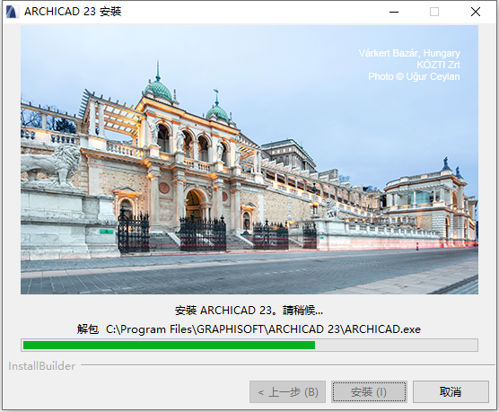Click the ARCHICAD logo icon in title bar
This screenshot has width=499, height=412.
[x=12, y=12]
